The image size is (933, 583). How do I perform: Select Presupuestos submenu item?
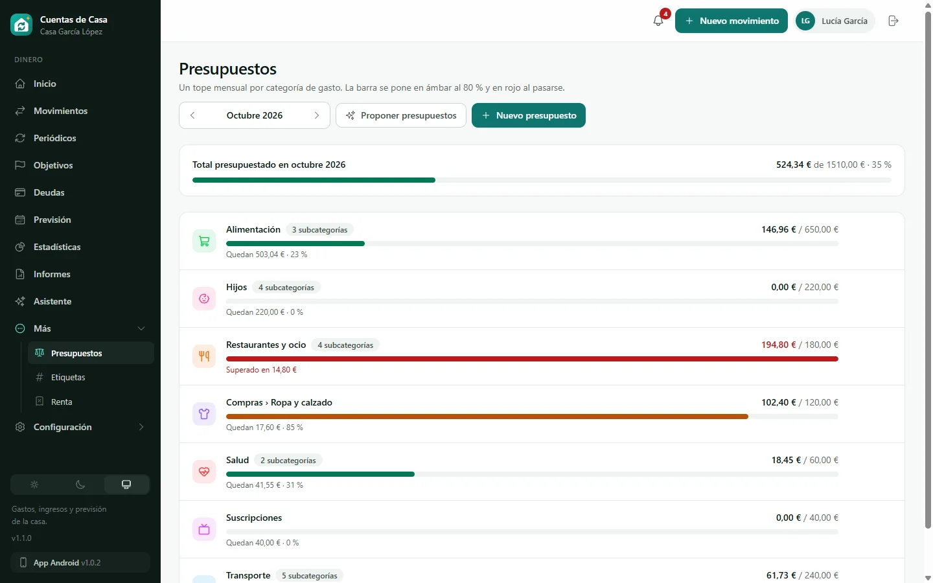[91, 353]
